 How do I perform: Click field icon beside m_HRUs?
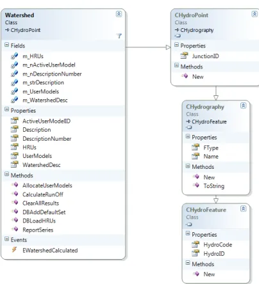[15, 56]
